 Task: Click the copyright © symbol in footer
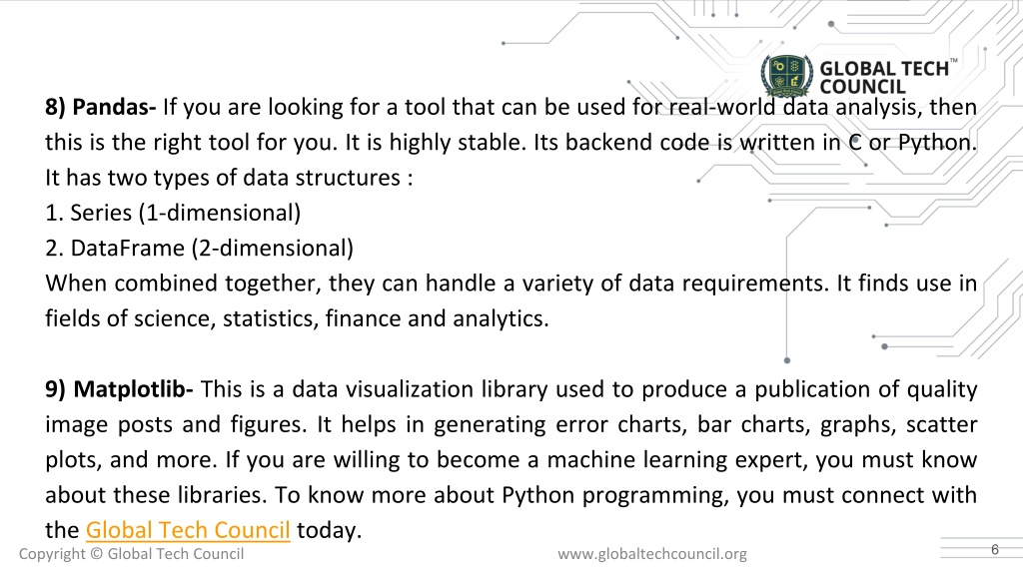97,554
